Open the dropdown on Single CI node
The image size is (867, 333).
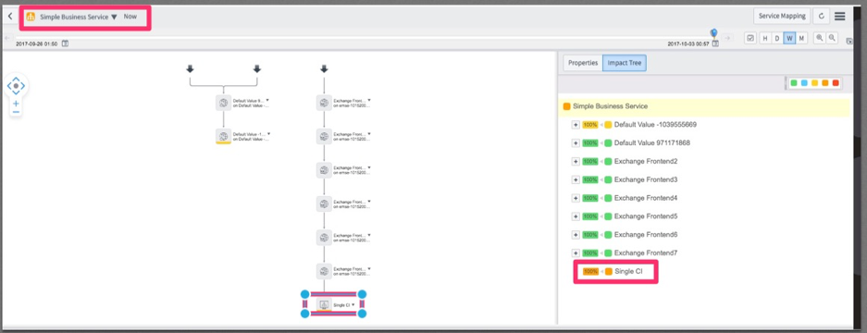click(353, 305)
